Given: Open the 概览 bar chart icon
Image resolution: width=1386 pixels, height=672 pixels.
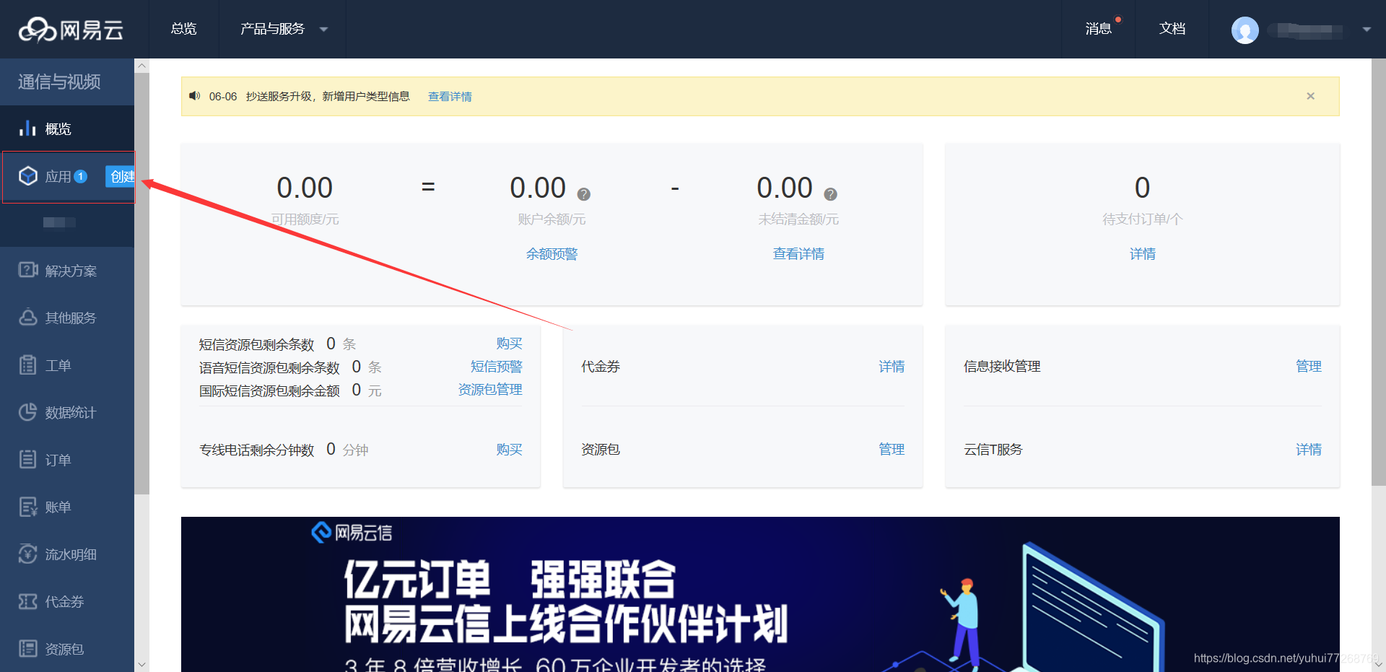Looking at the screenshot, I should (x=27, y=128).
